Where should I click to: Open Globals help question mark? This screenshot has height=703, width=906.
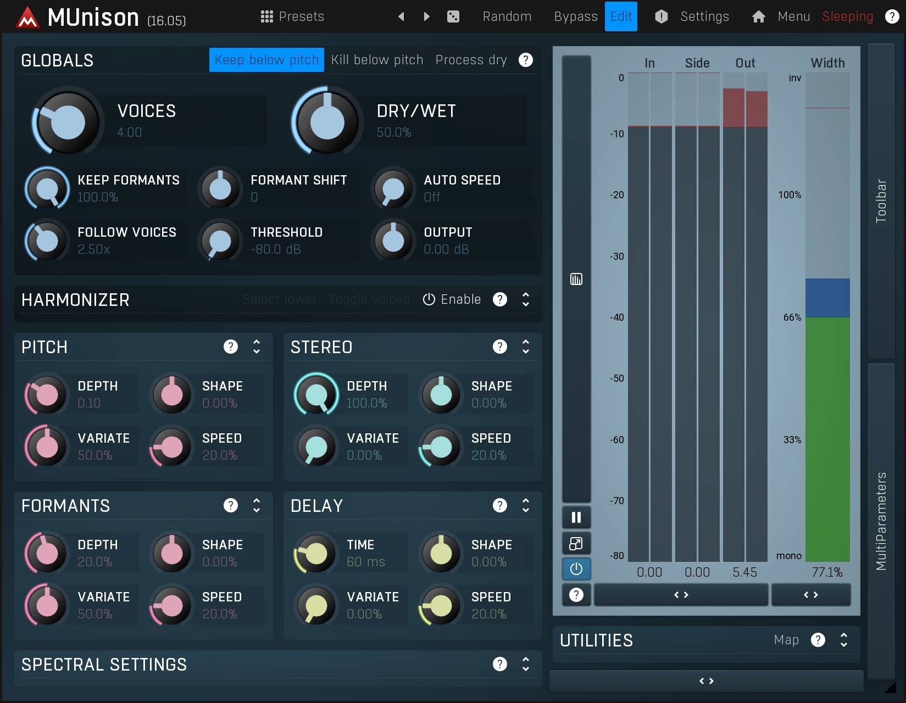click(526, 60)
